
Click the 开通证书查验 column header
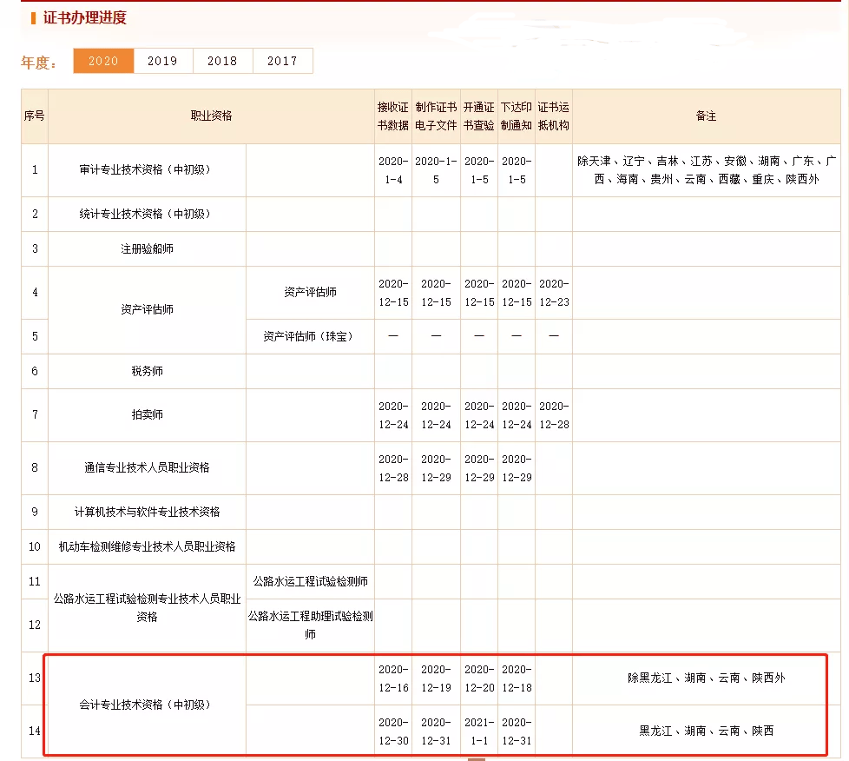click(479, 116)
